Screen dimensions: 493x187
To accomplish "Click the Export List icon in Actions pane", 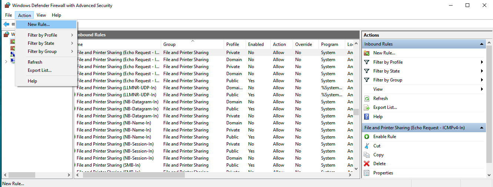I will tap(367, 107).
